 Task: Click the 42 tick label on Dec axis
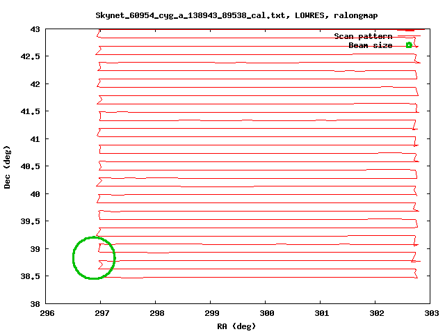click(x=35, y=84)
